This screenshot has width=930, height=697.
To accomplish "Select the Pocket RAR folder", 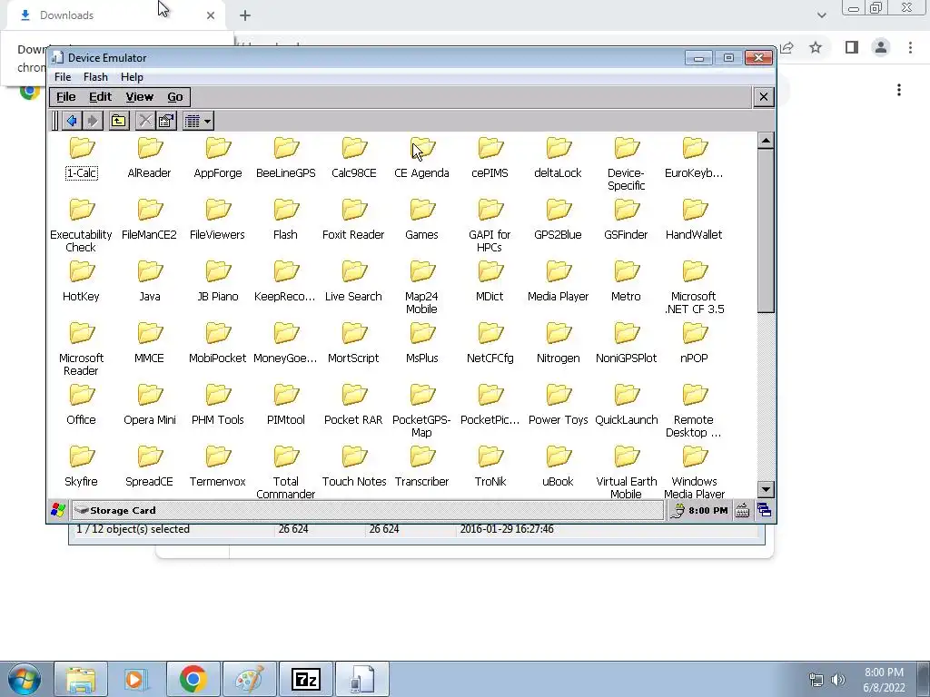I will [353, 404].
